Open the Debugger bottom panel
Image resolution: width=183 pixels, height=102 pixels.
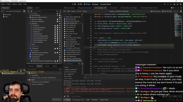click(78, 100)
